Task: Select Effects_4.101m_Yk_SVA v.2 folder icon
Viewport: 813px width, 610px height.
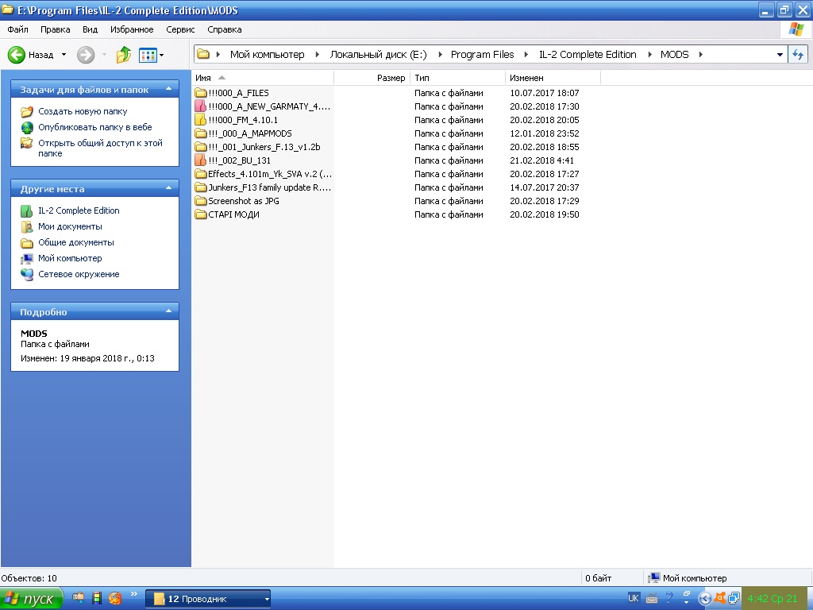Action: [201, 174]
